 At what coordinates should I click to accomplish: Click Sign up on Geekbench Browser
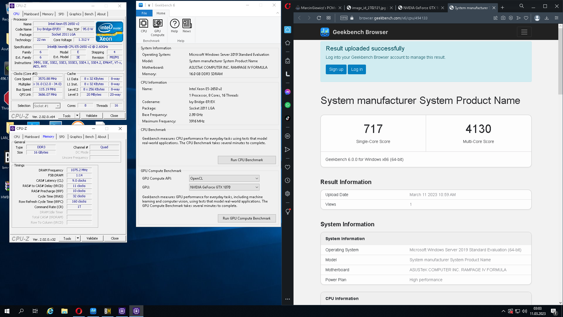click(x=336, y=69)
